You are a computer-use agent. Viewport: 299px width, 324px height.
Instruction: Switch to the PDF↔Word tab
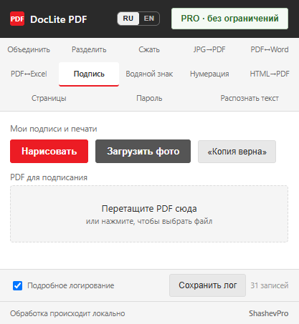(x=270, y=49)
